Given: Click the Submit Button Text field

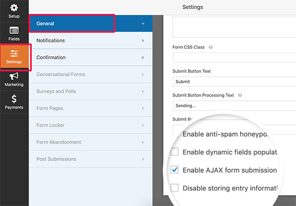Looking at the screenshot, I should (x=234, y=82).
